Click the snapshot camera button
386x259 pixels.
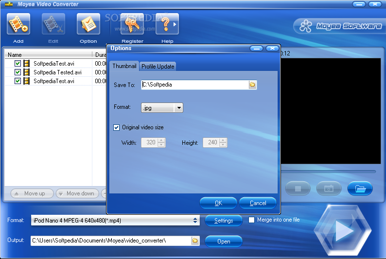click(329, 189)
